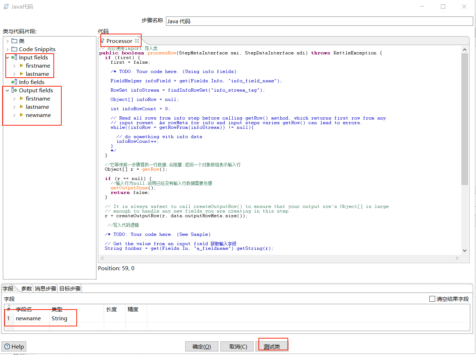Click the Output fields node icon
Image resolution: width=476 pixels, height=355 pixels.
(14, 90)
